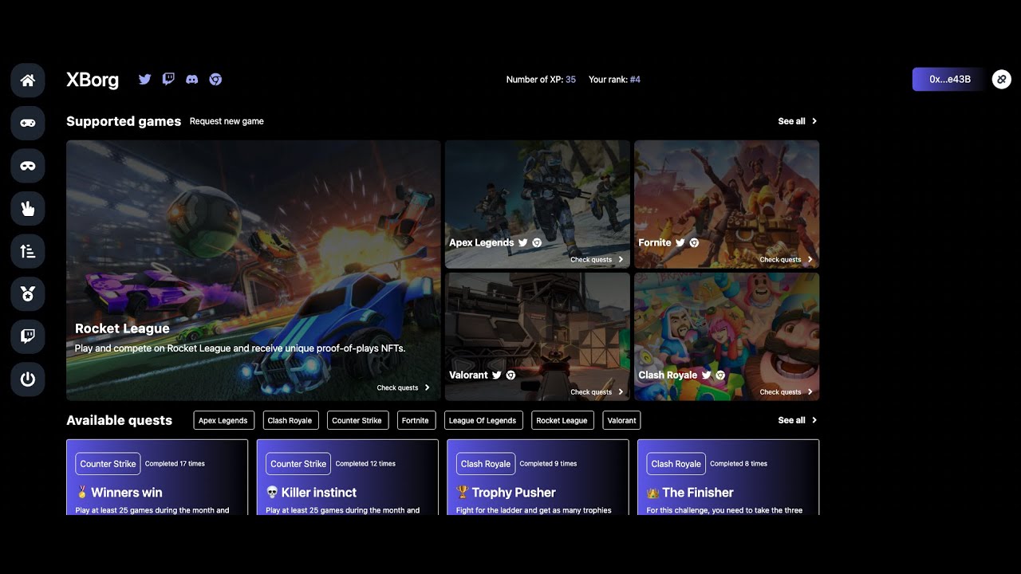The image size is (1021, 574).
Task: Open XBorg Twitter icon in header
Action: pyautogui.click(x=144, y=79)
